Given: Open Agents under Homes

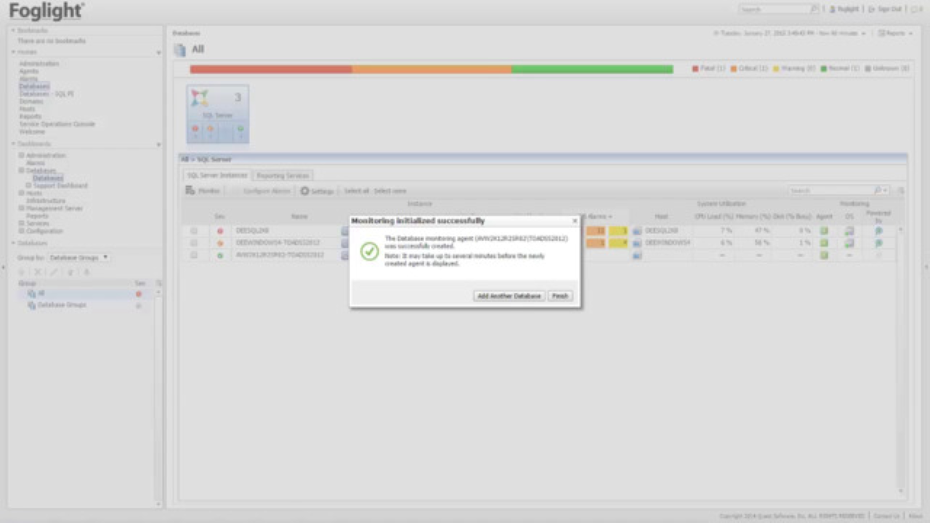Looking at the screenshot, I should 29,71.
